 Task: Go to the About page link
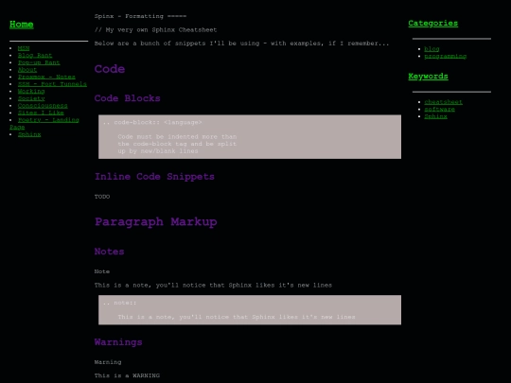click(x=27, y=70)
